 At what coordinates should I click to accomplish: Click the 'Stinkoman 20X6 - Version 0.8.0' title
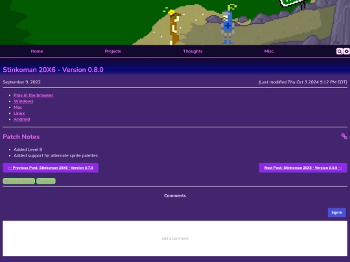[x=53, y=70]
